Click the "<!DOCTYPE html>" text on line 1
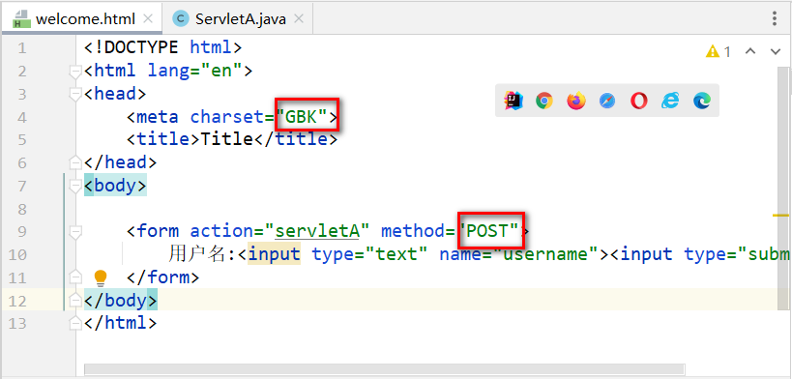The image size is (792, 379). tap(163, 48)
